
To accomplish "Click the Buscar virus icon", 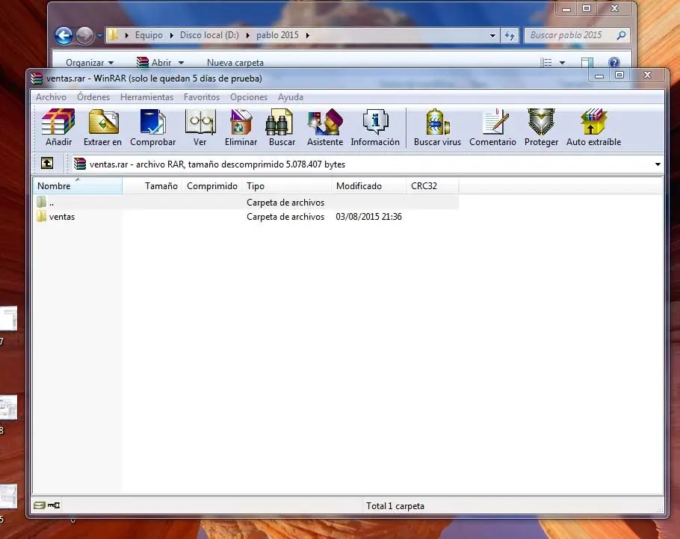I will 437,128.
